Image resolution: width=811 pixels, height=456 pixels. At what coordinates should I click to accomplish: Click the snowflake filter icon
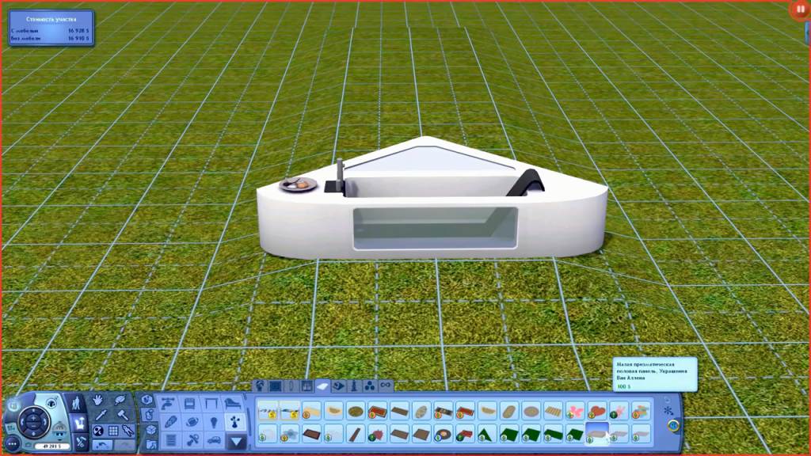[x=668, y=411]
